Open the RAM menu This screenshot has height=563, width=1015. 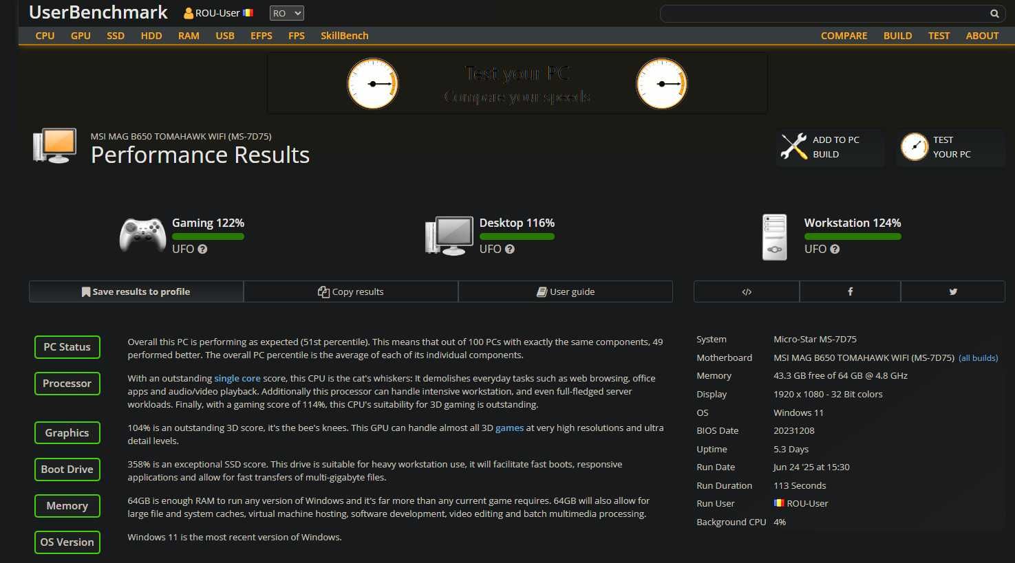click(x=189, y=36)
